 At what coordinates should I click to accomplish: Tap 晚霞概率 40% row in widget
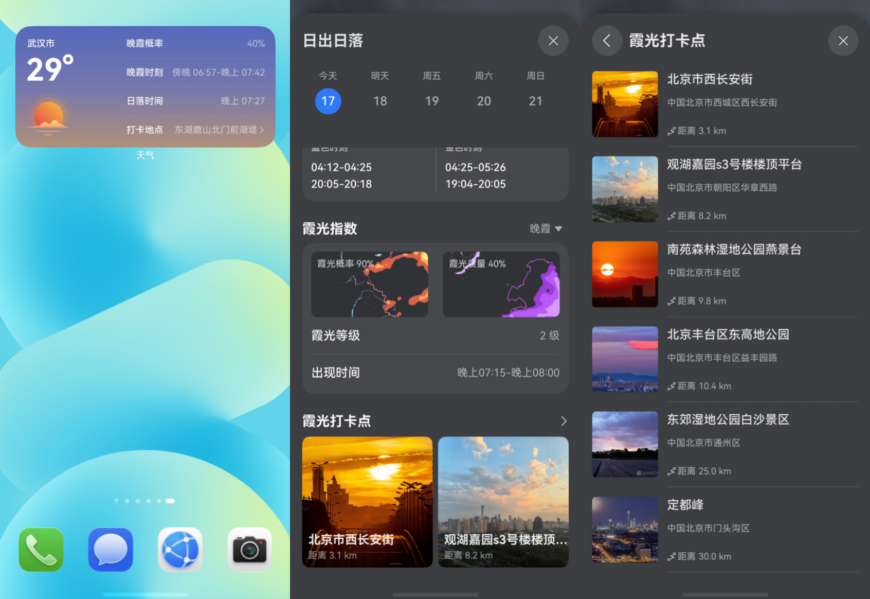click(195, 43)
